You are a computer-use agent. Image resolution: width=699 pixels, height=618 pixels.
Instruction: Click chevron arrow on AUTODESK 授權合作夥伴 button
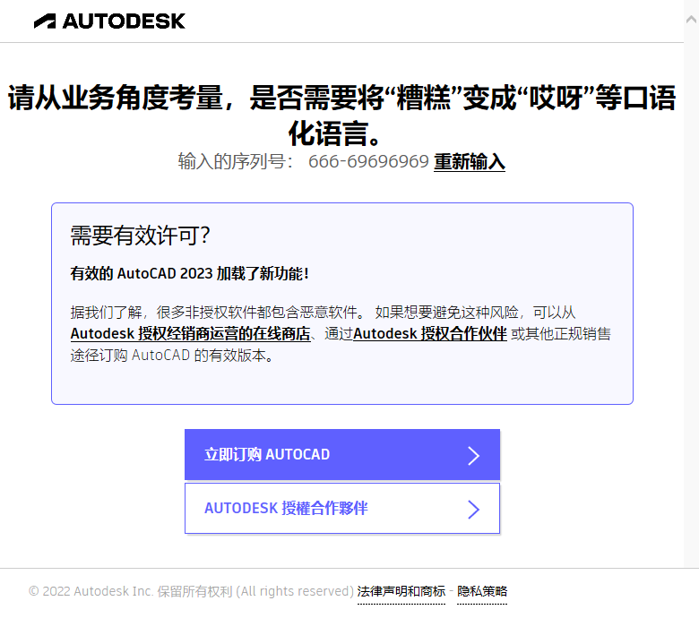(x=473, y=510)
